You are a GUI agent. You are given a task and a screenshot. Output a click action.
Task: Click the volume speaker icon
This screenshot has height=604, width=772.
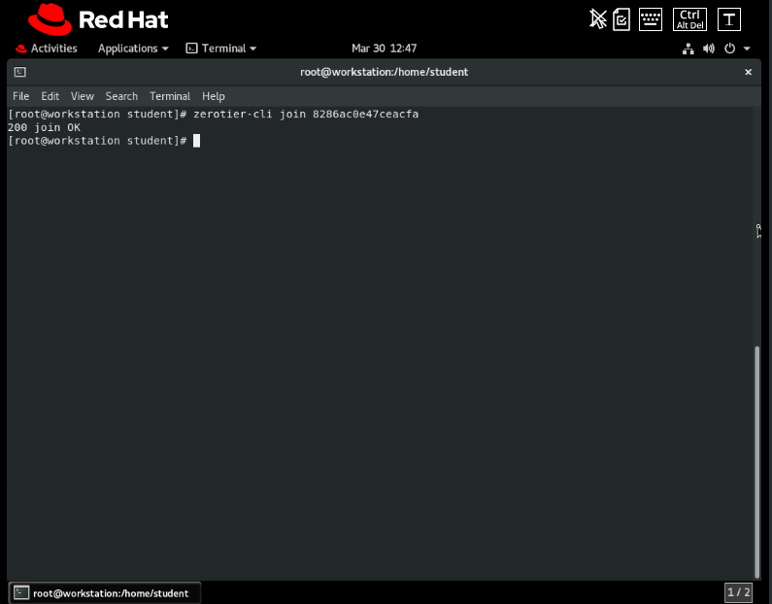[709, 49]
